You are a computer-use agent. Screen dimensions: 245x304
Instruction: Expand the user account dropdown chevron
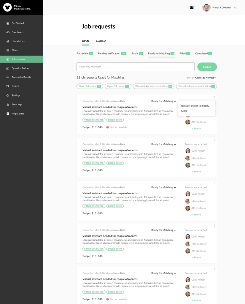(x=235, y=8)
